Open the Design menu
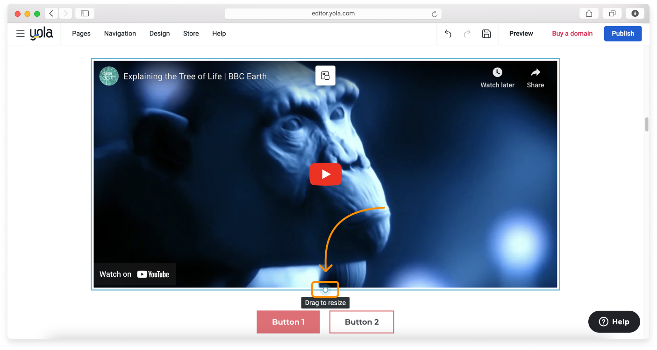657x350 pixels. click(x=159, y=34)
